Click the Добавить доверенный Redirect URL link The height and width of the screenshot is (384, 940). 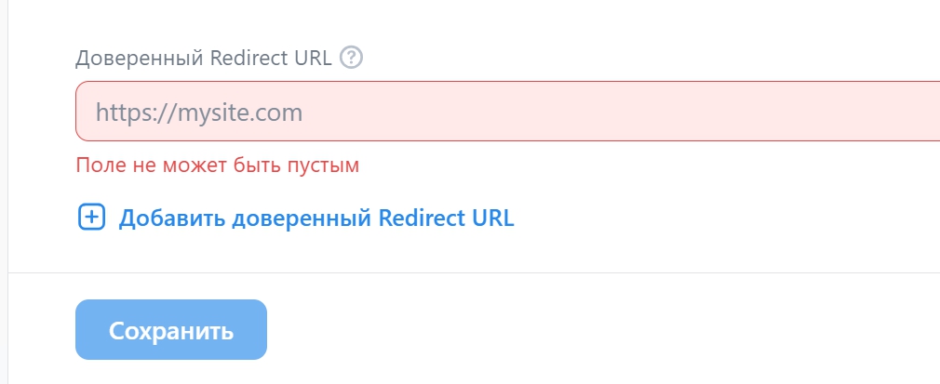316,218
